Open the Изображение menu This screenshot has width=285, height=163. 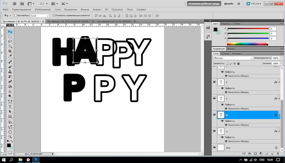43,9
